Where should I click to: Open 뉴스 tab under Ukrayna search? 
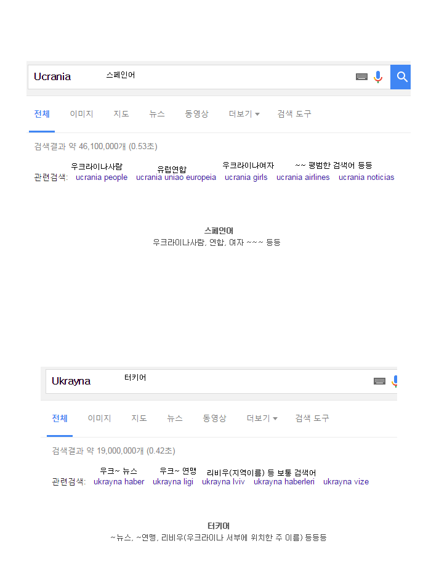(175, 418)
